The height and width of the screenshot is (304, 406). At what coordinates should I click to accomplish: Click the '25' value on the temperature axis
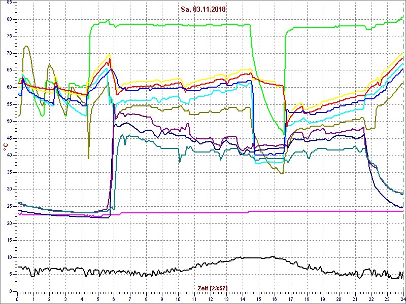[9, 206]
